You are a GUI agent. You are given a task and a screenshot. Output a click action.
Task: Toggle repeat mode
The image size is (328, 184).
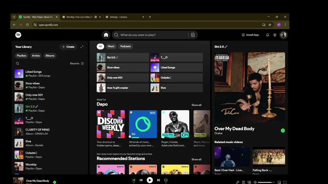166,180
